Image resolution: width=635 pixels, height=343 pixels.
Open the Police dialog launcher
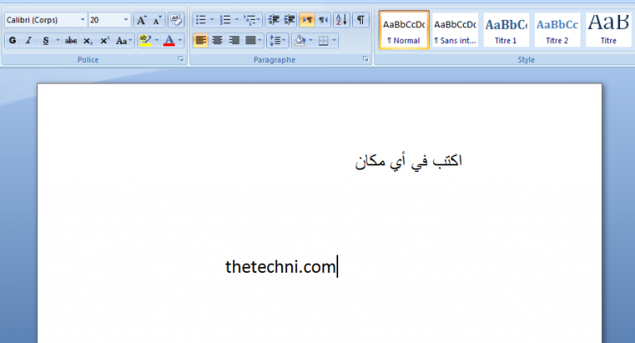[x=180, y=60]
